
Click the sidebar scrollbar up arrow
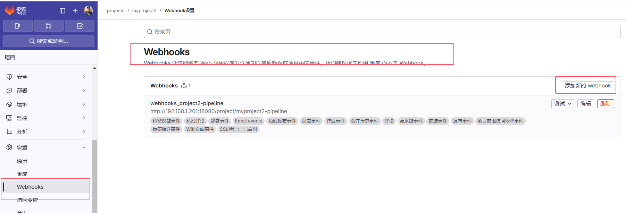[94, 68]
